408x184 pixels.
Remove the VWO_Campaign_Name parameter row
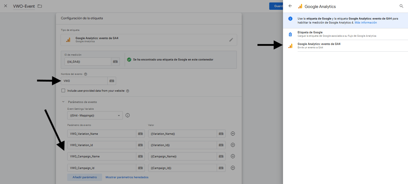coord(233,156)
